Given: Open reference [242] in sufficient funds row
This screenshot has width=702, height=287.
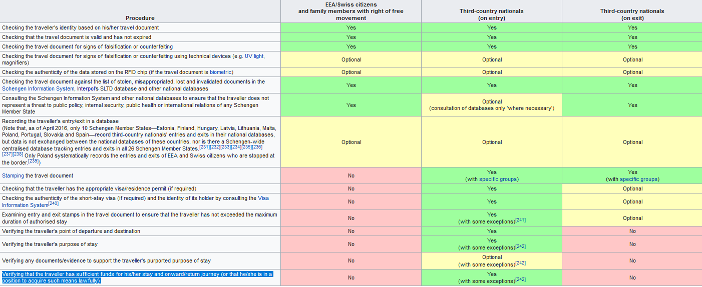Looking at the screenshot, I should pyautogui.click(x=520, y=279).
